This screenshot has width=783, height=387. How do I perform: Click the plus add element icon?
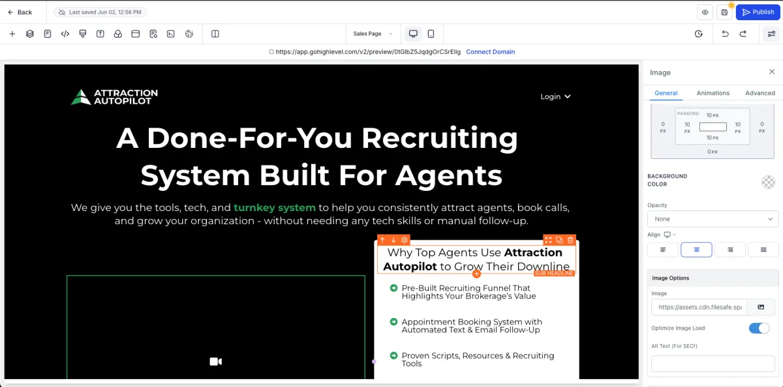click(12, 34)
